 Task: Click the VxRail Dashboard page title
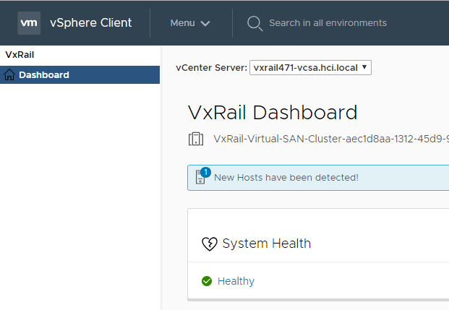273,112
